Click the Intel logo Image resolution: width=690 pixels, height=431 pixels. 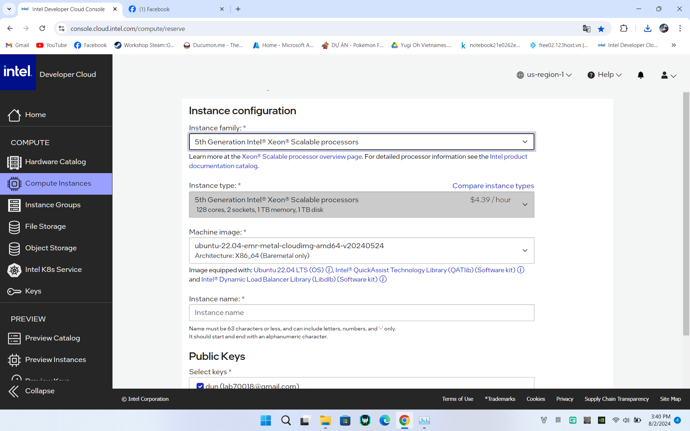click(x=18, y=72)
